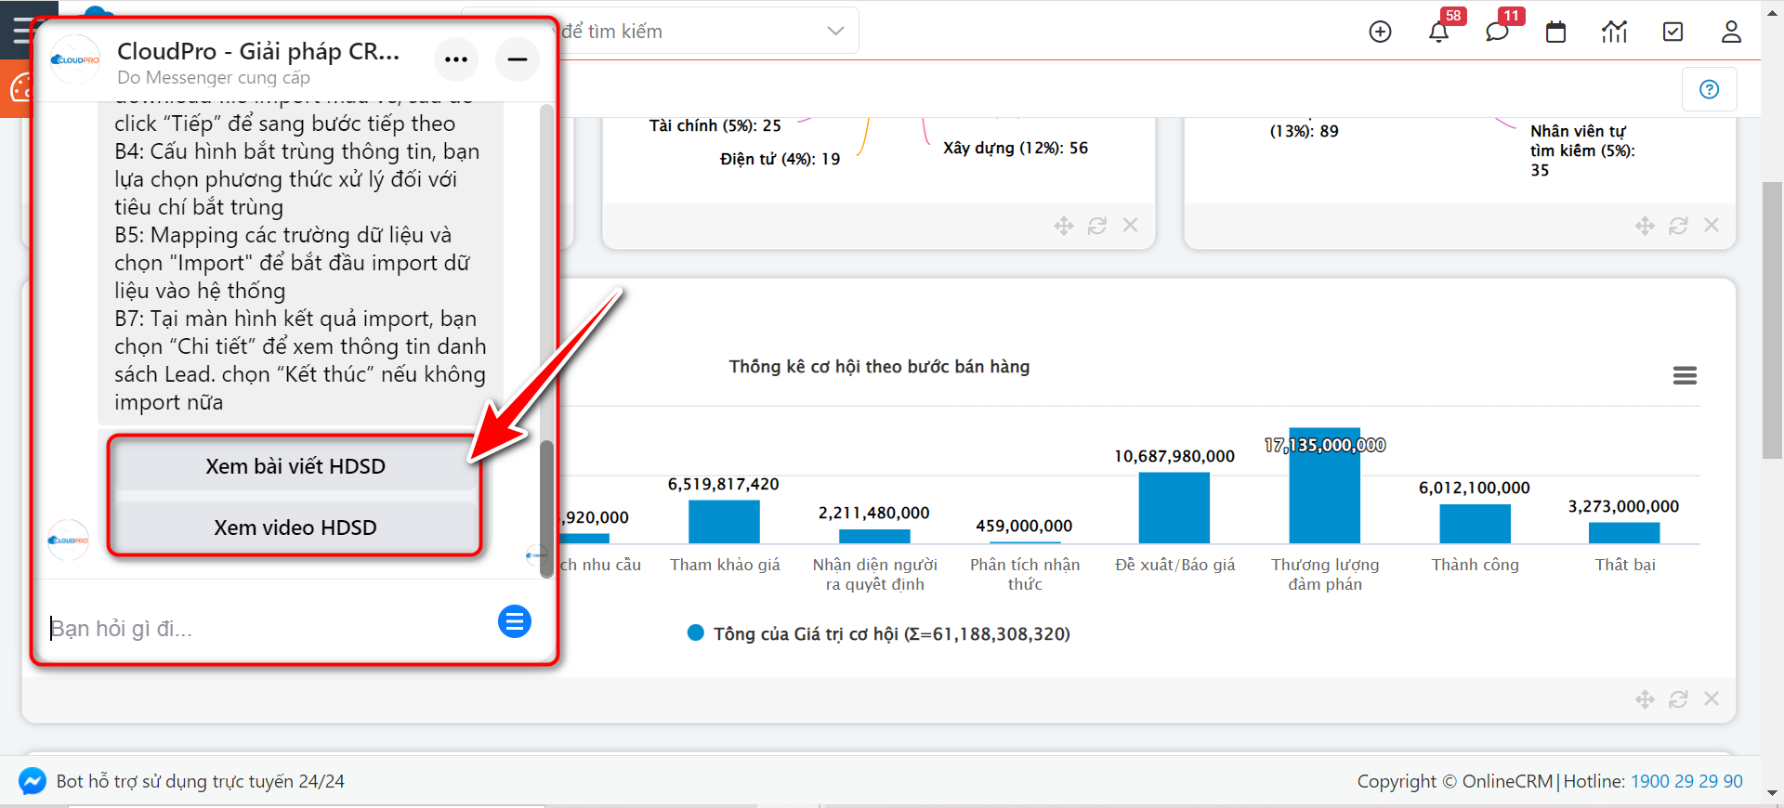
Task: Open the user profile icon
Action: point(1731,32)
